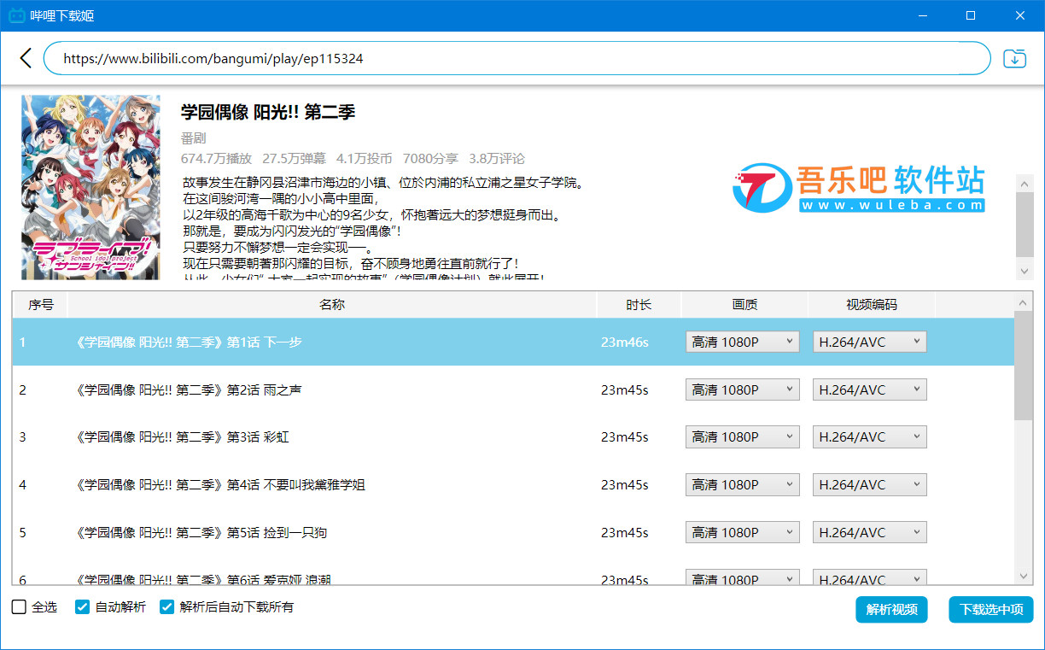Screen dimensions: 1045x650
Task: Click description scroll down arrow
Action: click(1025, 270)
